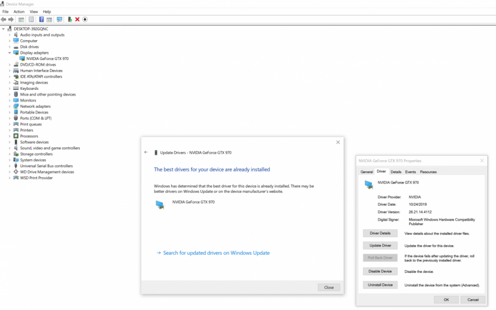Click the Show/Hide Console Tree toolbar icon
This screenshot has height=310, width=496.
coord(21,19)
